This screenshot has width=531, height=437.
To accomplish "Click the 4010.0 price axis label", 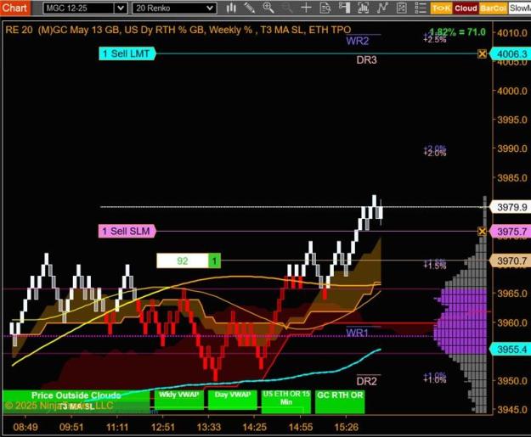I will (x=512, y=33).
